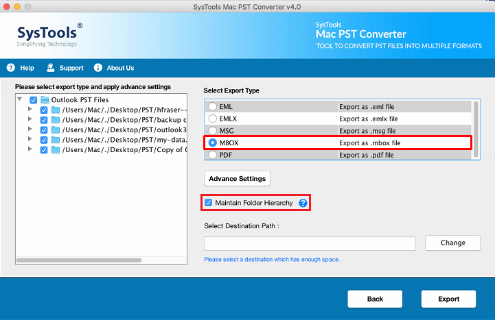Uncheck the my-data PST file checkbox

click(x=44, y=140)
